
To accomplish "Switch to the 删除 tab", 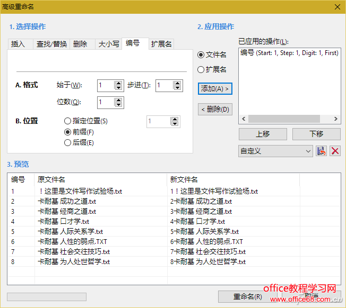I will click(x=83, y=44).
